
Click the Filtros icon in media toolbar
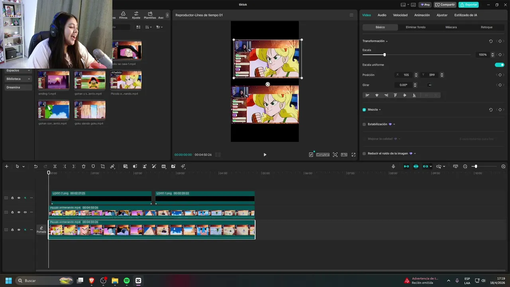click(x=123, y=15)
